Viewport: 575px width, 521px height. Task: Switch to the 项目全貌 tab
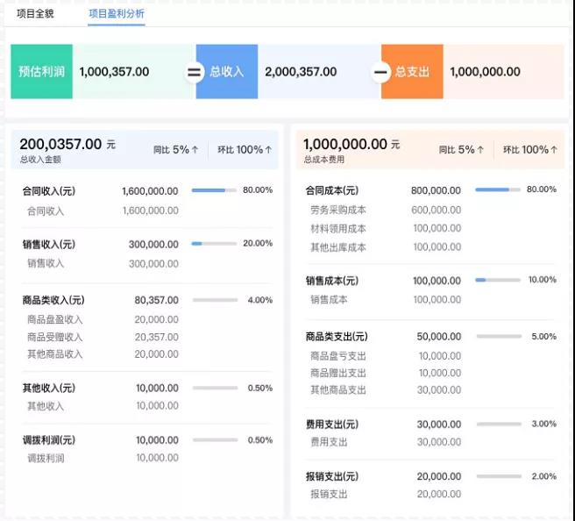[35, 14]
